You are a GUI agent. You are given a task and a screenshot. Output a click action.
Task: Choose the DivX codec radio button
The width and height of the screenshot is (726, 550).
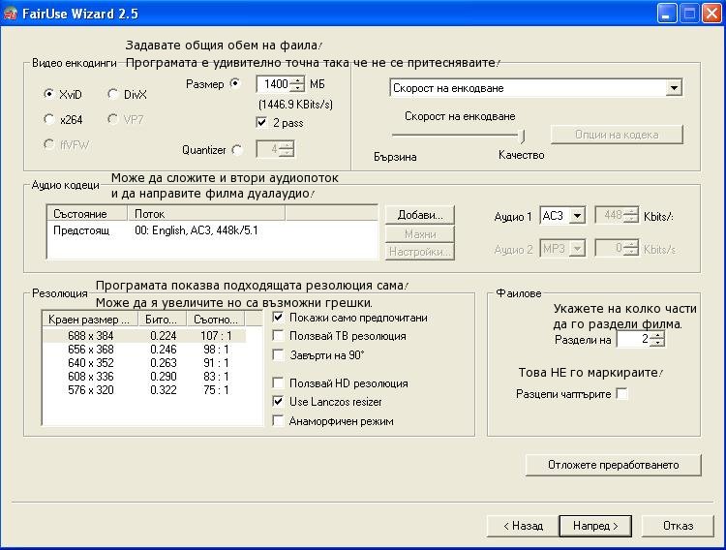pos(112,94)
